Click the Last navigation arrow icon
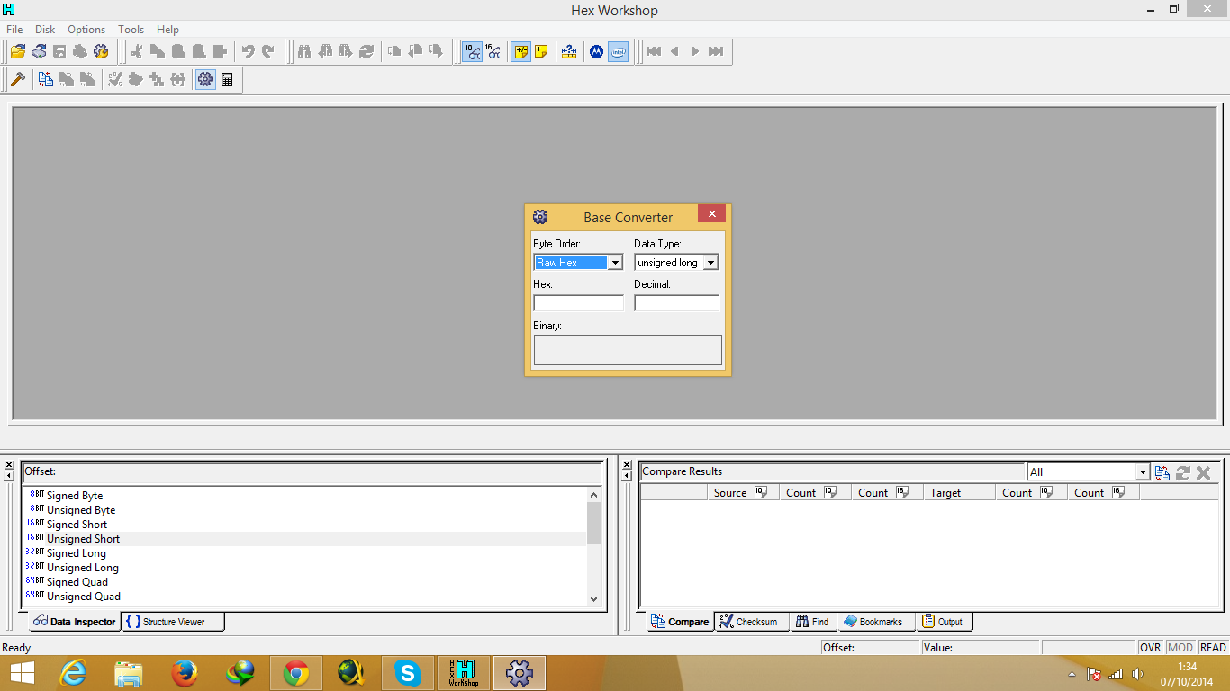Image resolution: width=1230 pixels, height=691 pixels. pyautogui.click(x=716, y=51)
